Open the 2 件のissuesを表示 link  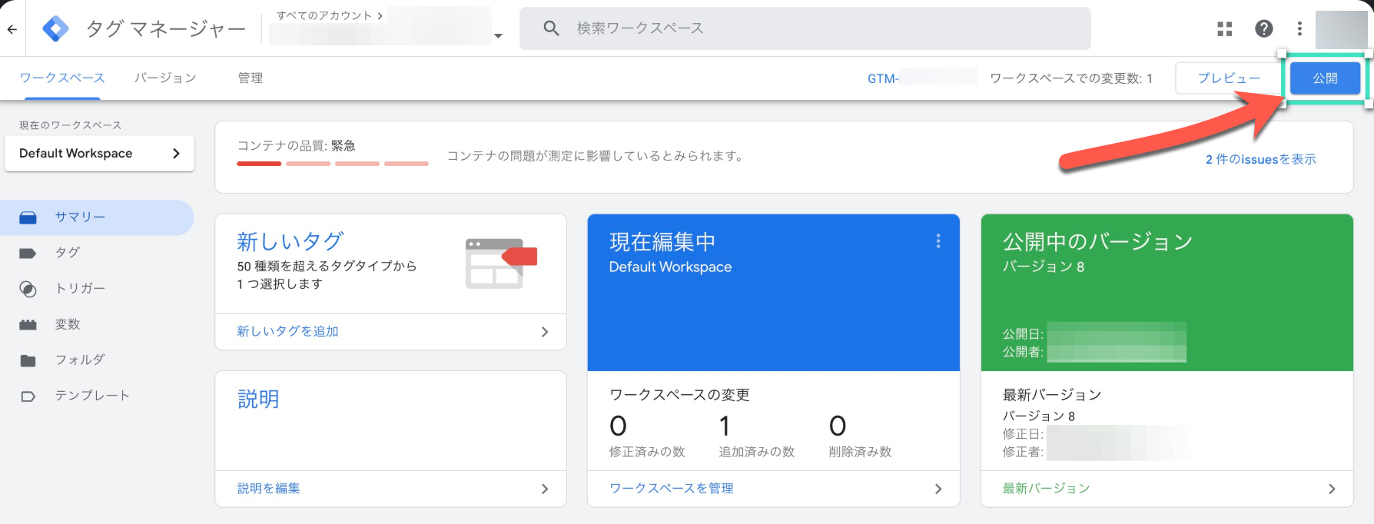point(1260,159)
